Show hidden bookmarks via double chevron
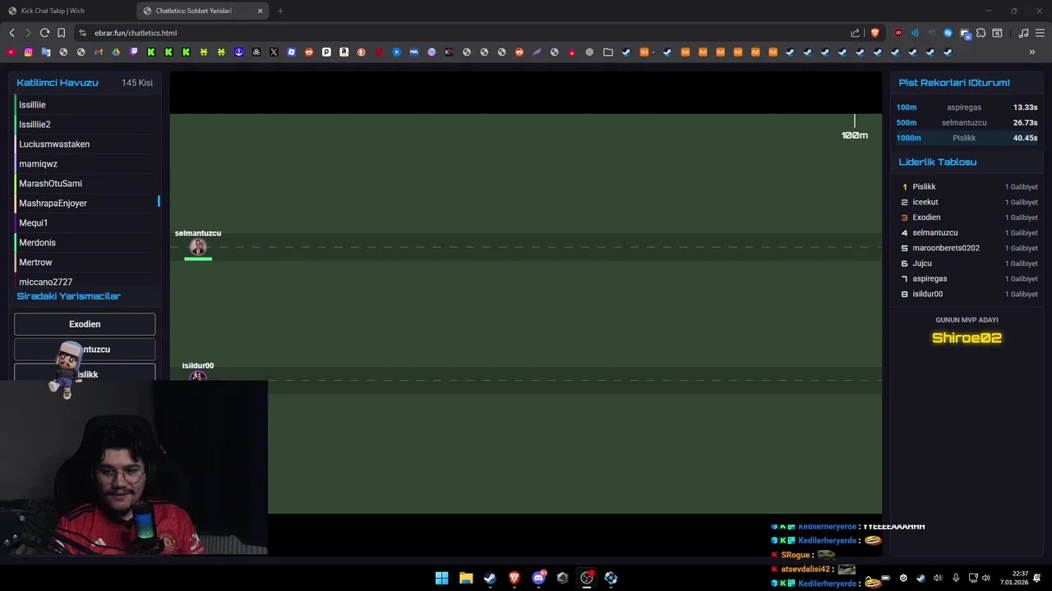 (x=1032, y=52)
